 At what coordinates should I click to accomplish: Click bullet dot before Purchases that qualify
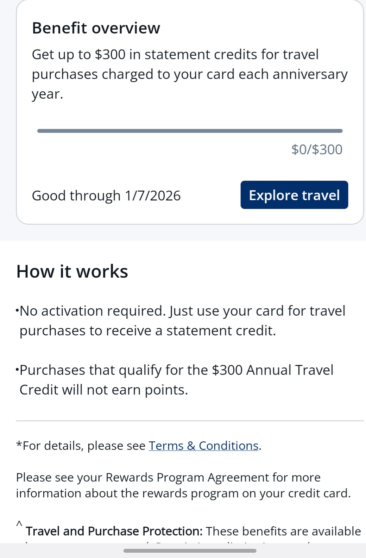(x=17, y=370)
